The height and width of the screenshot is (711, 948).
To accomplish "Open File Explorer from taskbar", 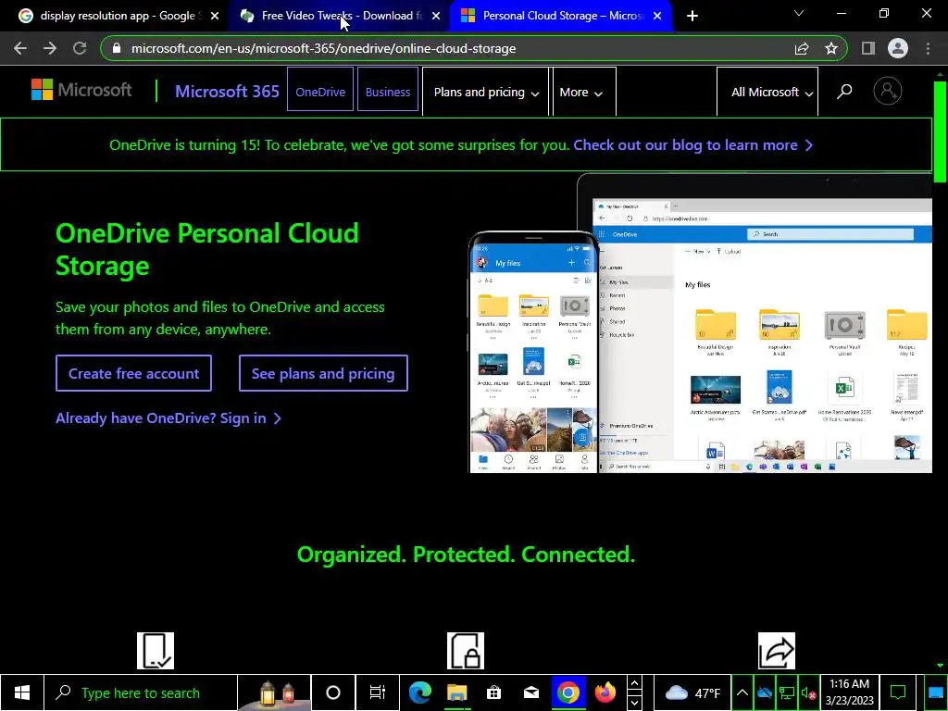I will (457, 692).
